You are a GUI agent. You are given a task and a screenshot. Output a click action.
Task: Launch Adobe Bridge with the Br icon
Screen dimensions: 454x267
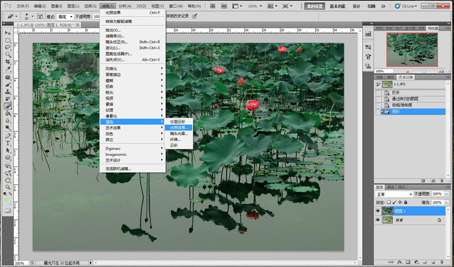tap(213, 6)
